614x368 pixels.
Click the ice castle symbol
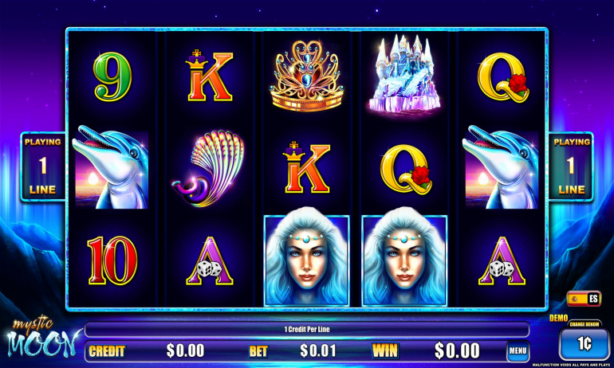pos(404,73)
